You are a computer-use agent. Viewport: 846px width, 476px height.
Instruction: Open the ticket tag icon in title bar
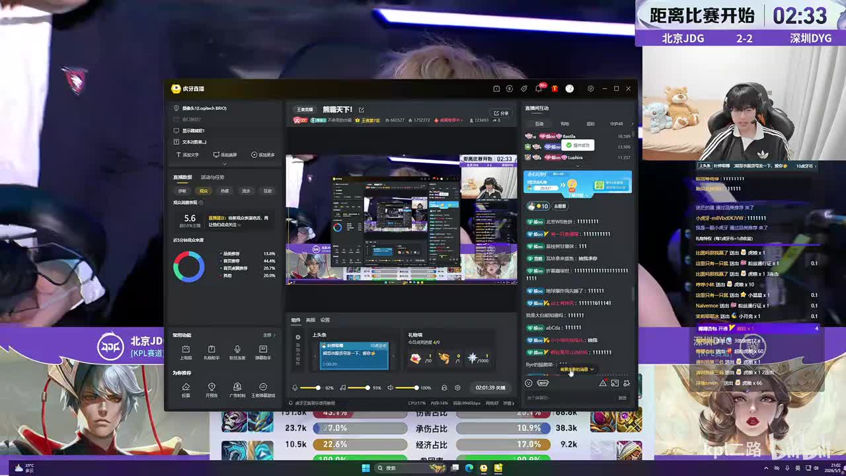[x=523, y=89]
